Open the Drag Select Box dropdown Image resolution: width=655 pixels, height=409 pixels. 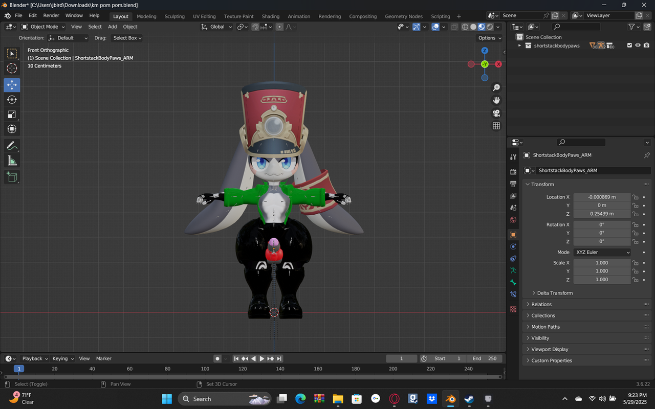coord(126,38)
